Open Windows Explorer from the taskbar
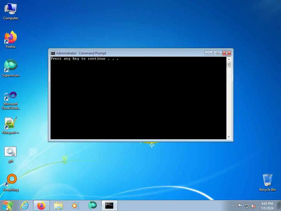The height and width of the screenshot is (211, 281). point(58,206)
